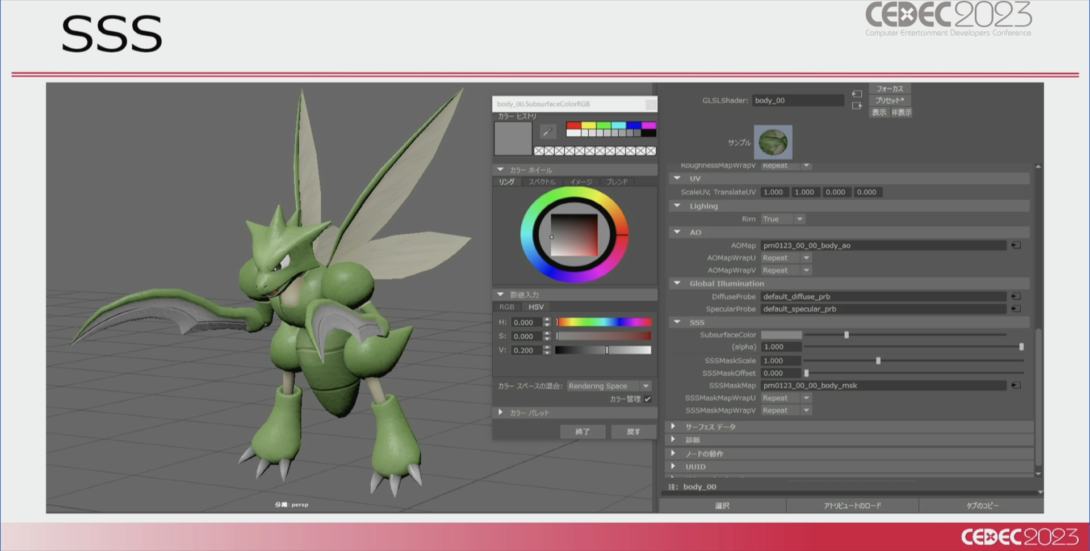1090x551 pixels.
Task: Expand the カラー パレット section
Action: pos(500,413)
